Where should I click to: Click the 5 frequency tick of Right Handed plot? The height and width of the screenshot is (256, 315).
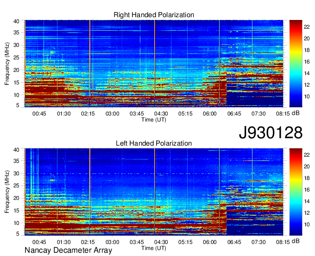18,105
